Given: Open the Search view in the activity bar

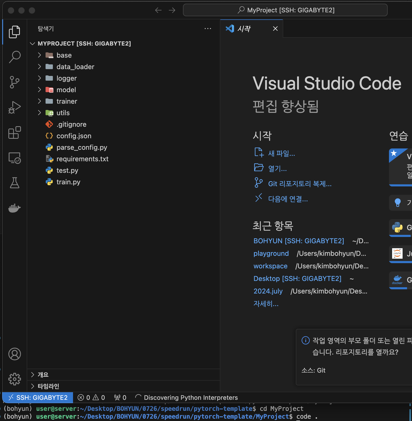Looking at the screenshot, I should (x=14, y=57).
